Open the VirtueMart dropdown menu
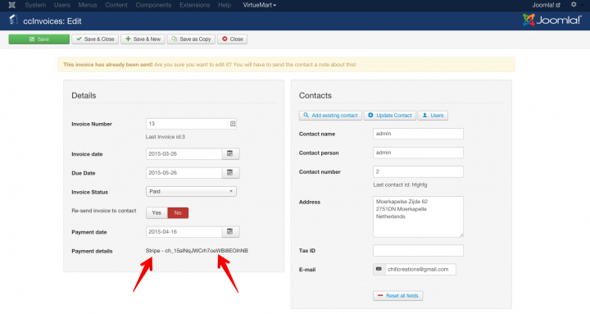The image size is (590, 314). click(259, 5)
